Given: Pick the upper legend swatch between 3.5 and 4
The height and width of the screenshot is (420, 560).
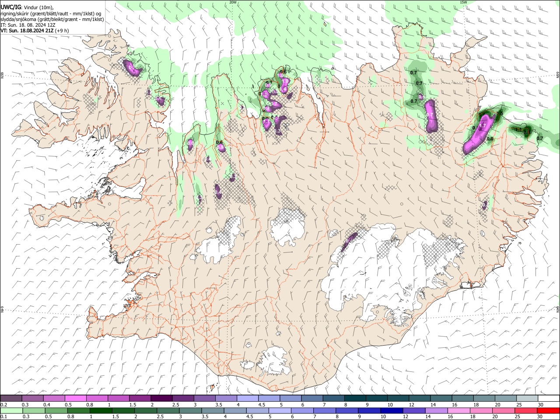Looking at the screenshot, I should pyautogui.click(x=226, y=399).
